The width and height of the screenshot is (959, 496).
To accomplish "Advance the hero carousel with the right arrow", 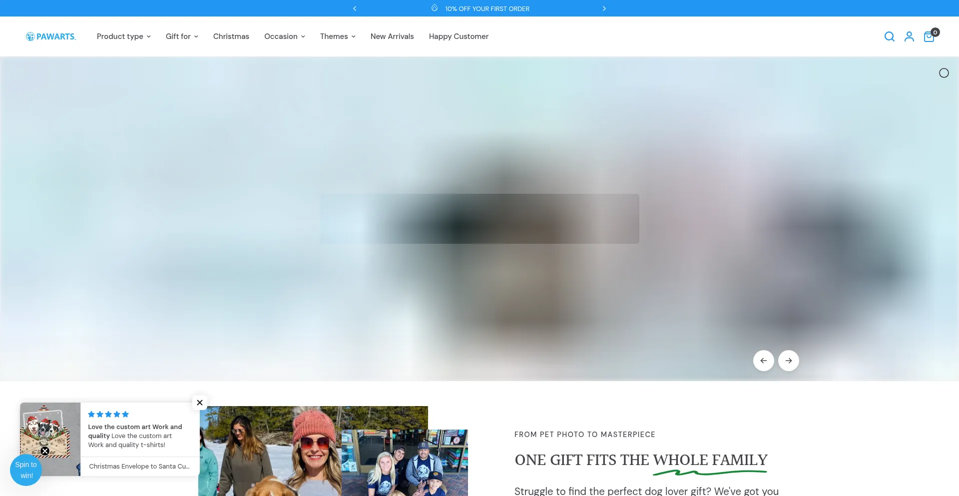I will pos(788,360).
